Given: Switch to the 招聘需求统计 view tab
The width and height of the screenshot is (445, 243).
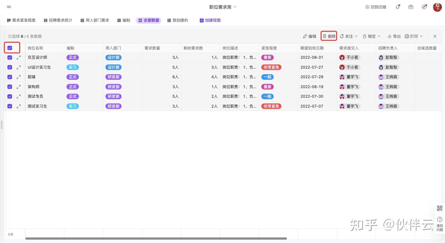Looking at the screenshot, I should point(58,20).
